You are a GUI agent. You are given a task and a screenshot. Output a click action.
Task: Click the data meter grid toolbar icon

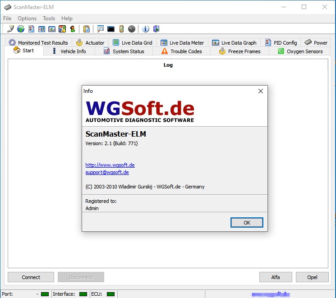41,29
